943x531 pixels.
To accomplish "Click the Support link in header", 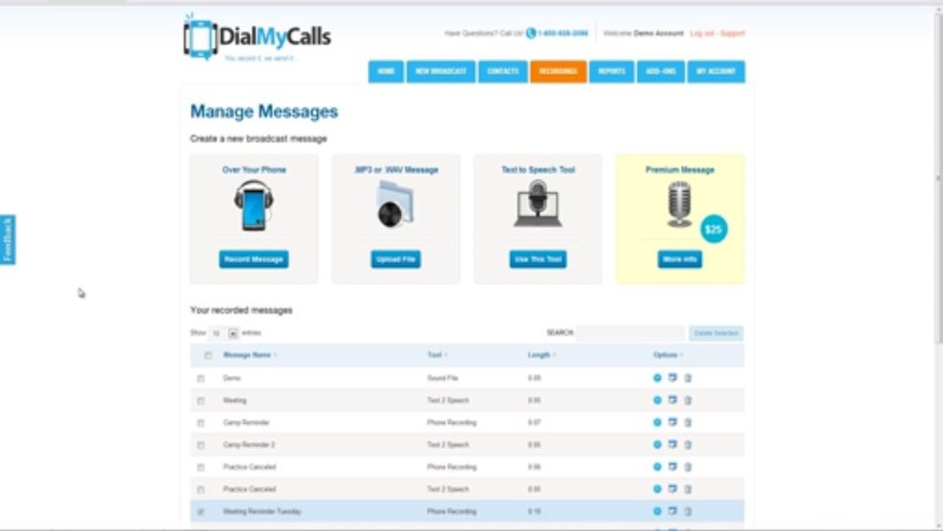I will pyautogui.click(x=733, y=33).
